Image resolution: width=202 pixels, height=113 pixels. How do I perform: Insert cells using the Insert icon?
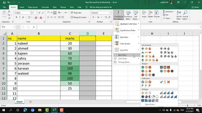pyautogui.click(x=144, y=15)
